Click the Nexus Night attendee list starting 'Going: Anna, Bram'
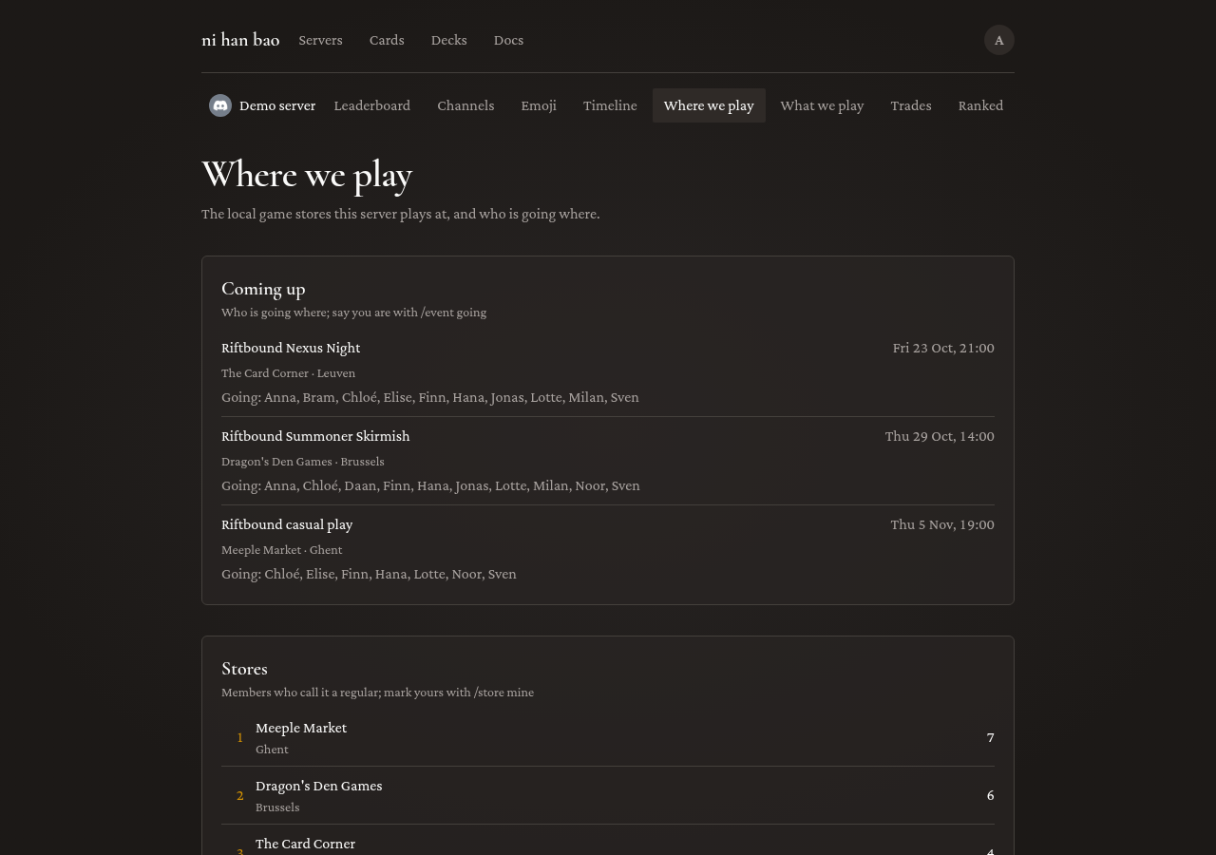1216x855 pixels. click(430, 397)
